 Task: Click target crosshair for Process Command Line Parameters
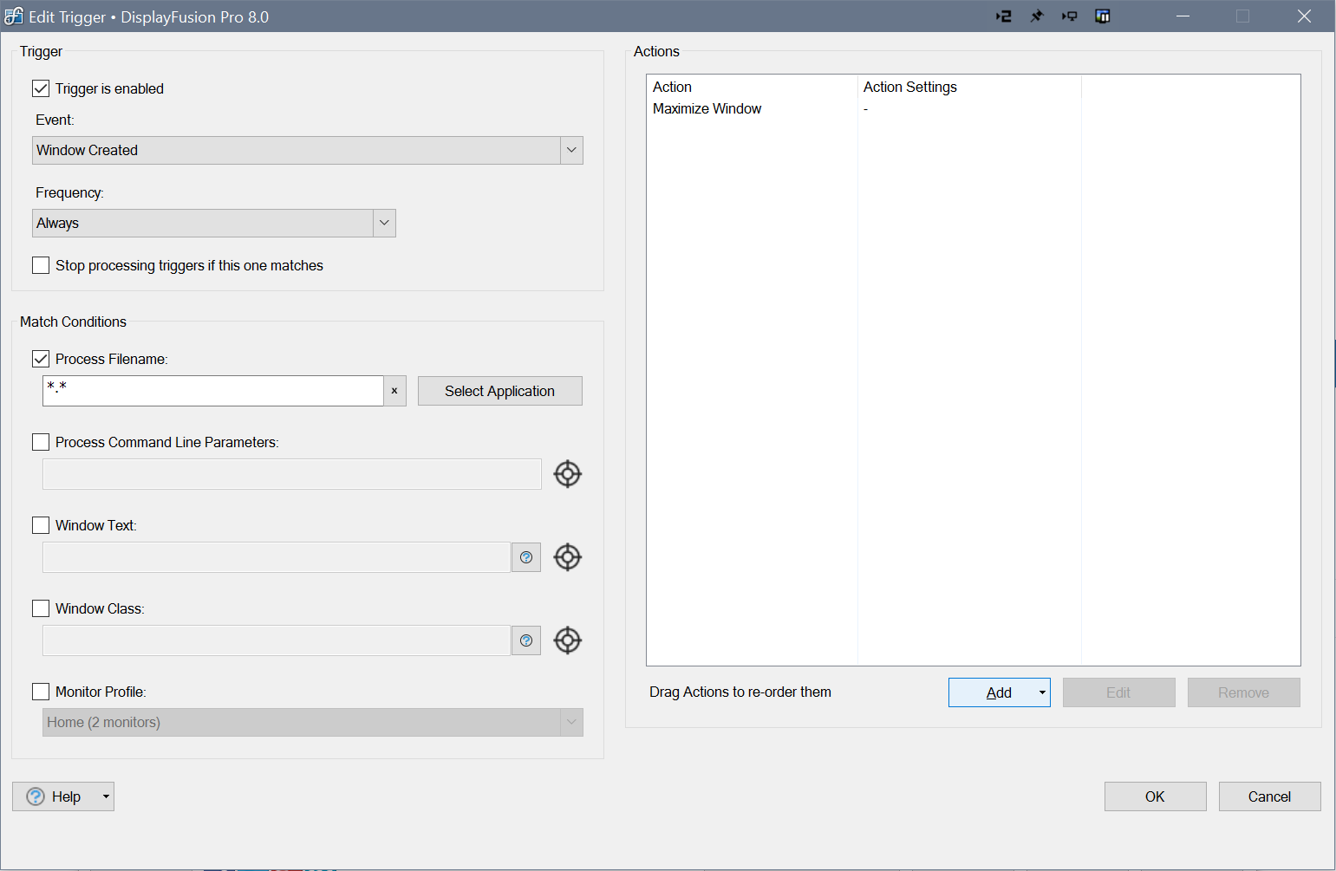coord(567,474)
